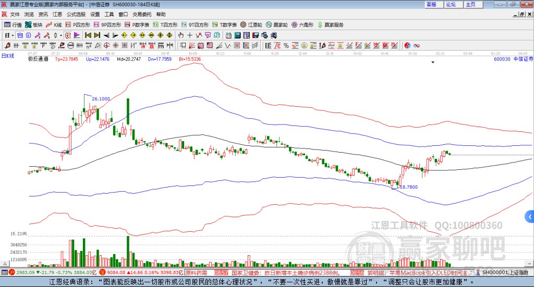This screenshot has width=534, height=287.
Task: Open the 江恩 menu
Action: click(x=57, y=14)
